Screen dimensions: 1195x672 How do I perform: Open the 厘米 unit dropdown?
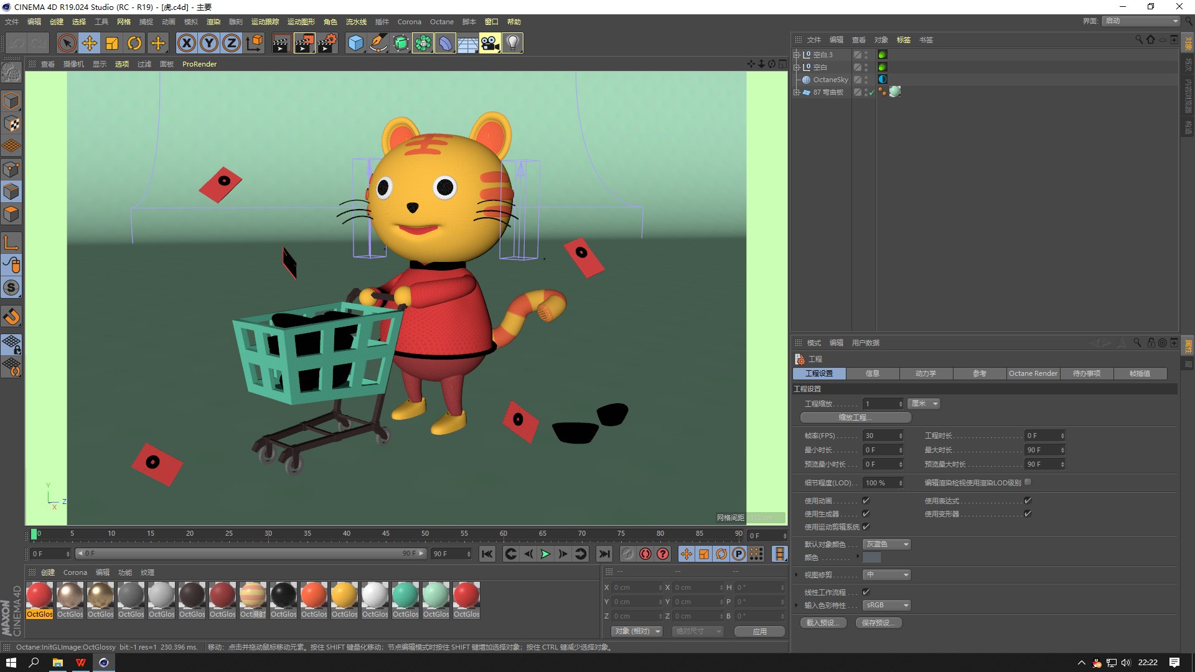pos(924,404)
